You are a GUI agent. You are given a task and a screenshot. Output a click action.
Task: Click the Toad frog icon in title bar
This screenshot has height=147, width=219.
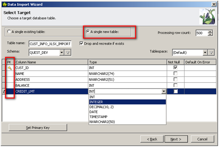tap(4, 4)
